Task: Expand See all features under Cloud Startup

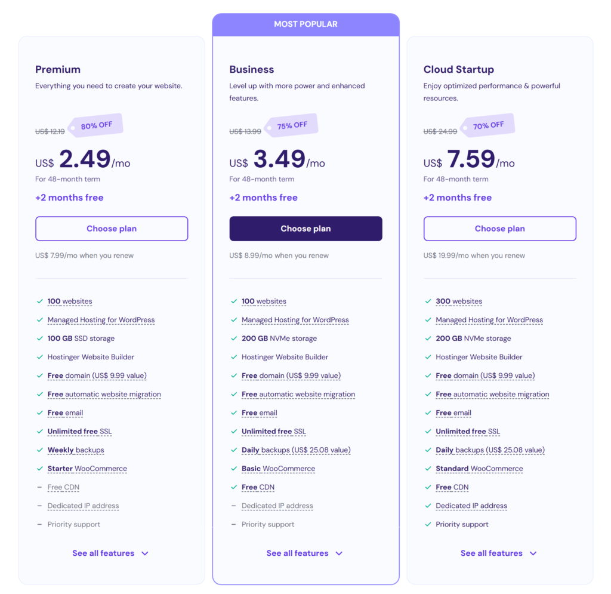Action: coord(498,553)
